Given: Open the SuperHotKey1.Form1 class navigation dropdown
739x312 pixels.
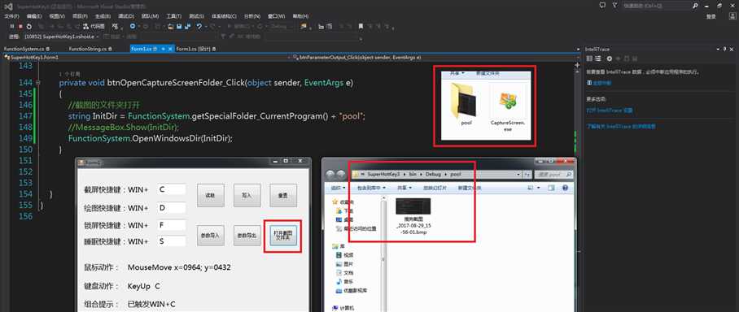Looking at the screenshot, I should coord(146,57).
